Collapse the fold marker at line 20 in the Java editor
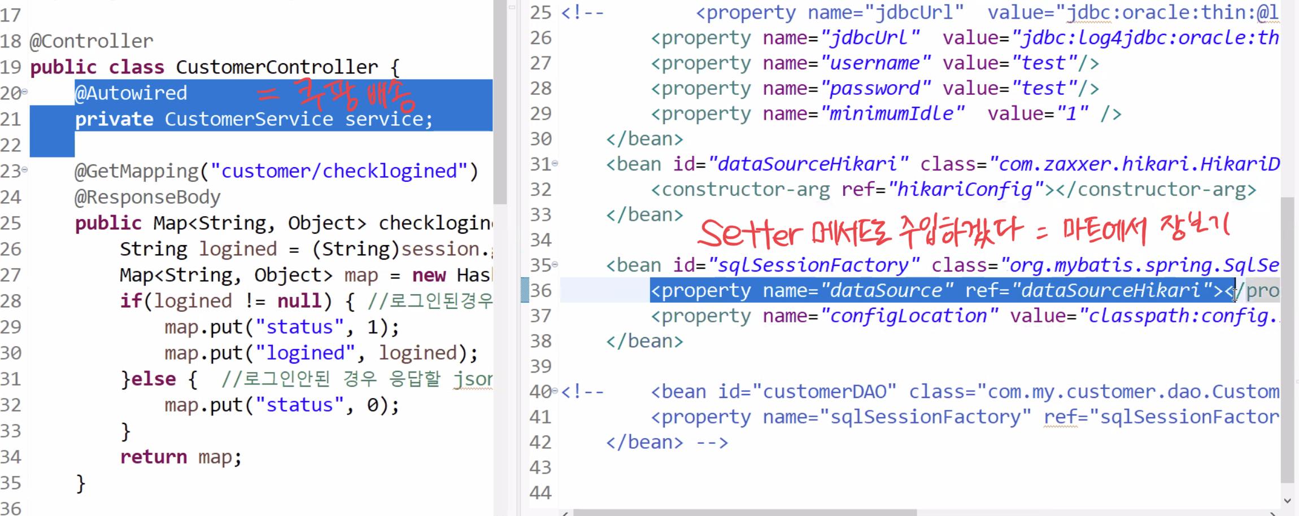This screenshot has height=516, width=1299. [x=24, y=91]
